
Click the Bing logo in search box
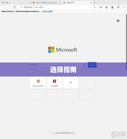pyautogui.click(x=84, y=65)
